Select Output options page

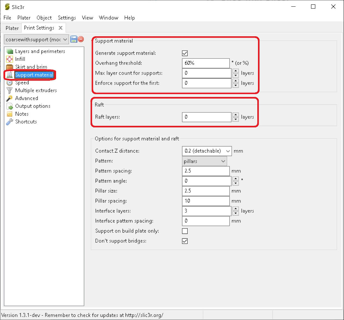pyautogui.click(x=33, y=106)
